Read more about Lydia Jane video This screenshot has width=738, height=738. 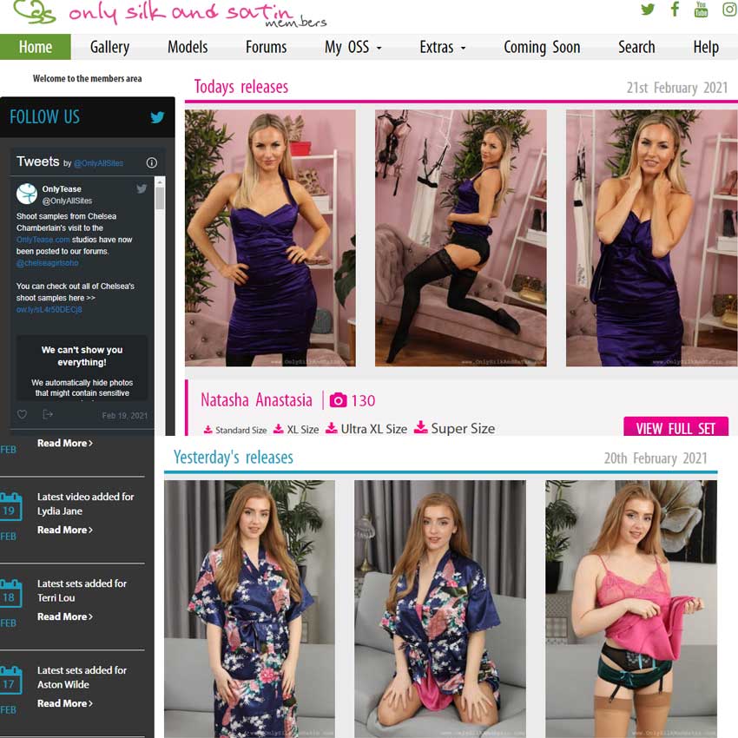[65, 530]
